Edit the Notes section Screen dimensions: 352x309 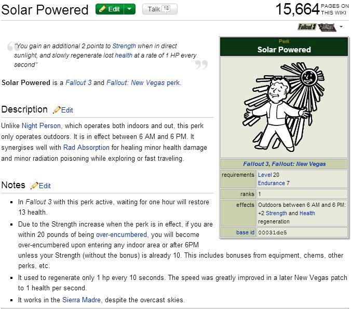click(x=45, y=186)
